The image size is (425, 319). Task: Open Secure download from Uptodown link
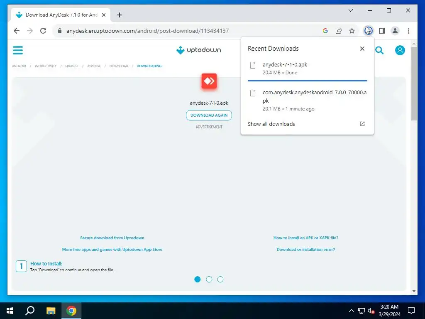(112, 238)
